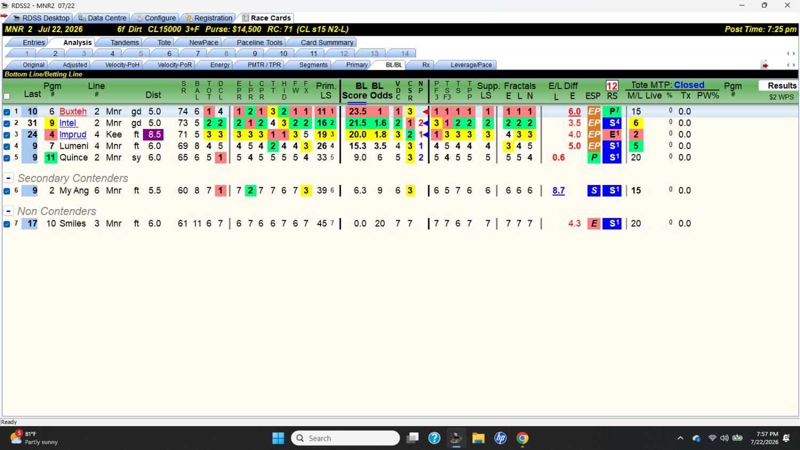Launch Google Chrome from taskbar
The width and height of the screenshot is (800, 450).
pyautogui.click(x=523, y=438)
